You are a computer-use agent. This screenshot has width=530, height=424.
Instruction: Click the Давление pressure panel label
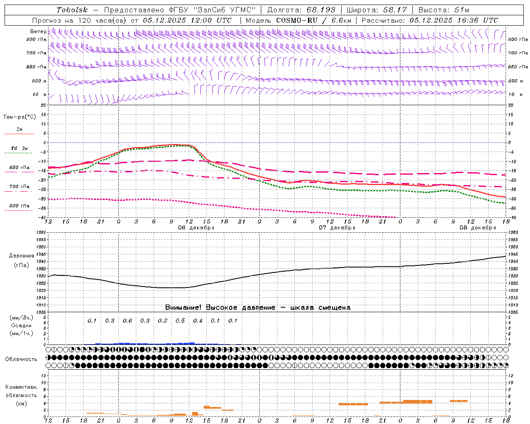click(22, 256)
